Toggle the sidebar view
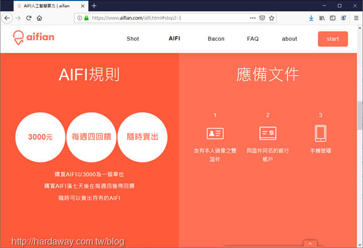Screen dimensions: 363x248 pos(333,18)
